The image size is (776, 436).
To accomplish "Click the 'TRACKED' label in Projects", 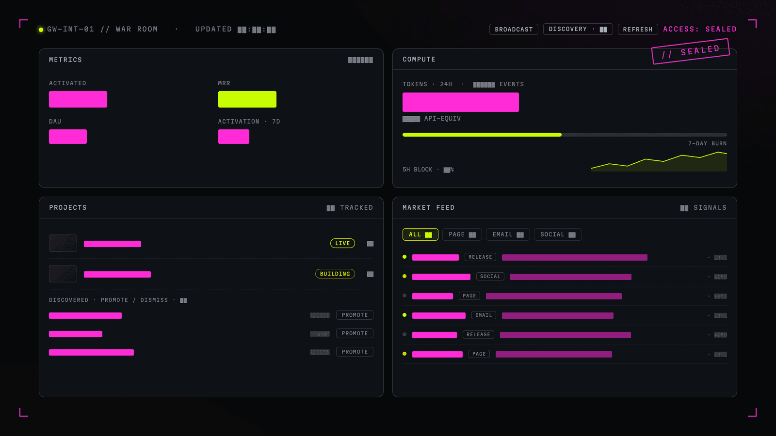I will [x=356, y=207].
